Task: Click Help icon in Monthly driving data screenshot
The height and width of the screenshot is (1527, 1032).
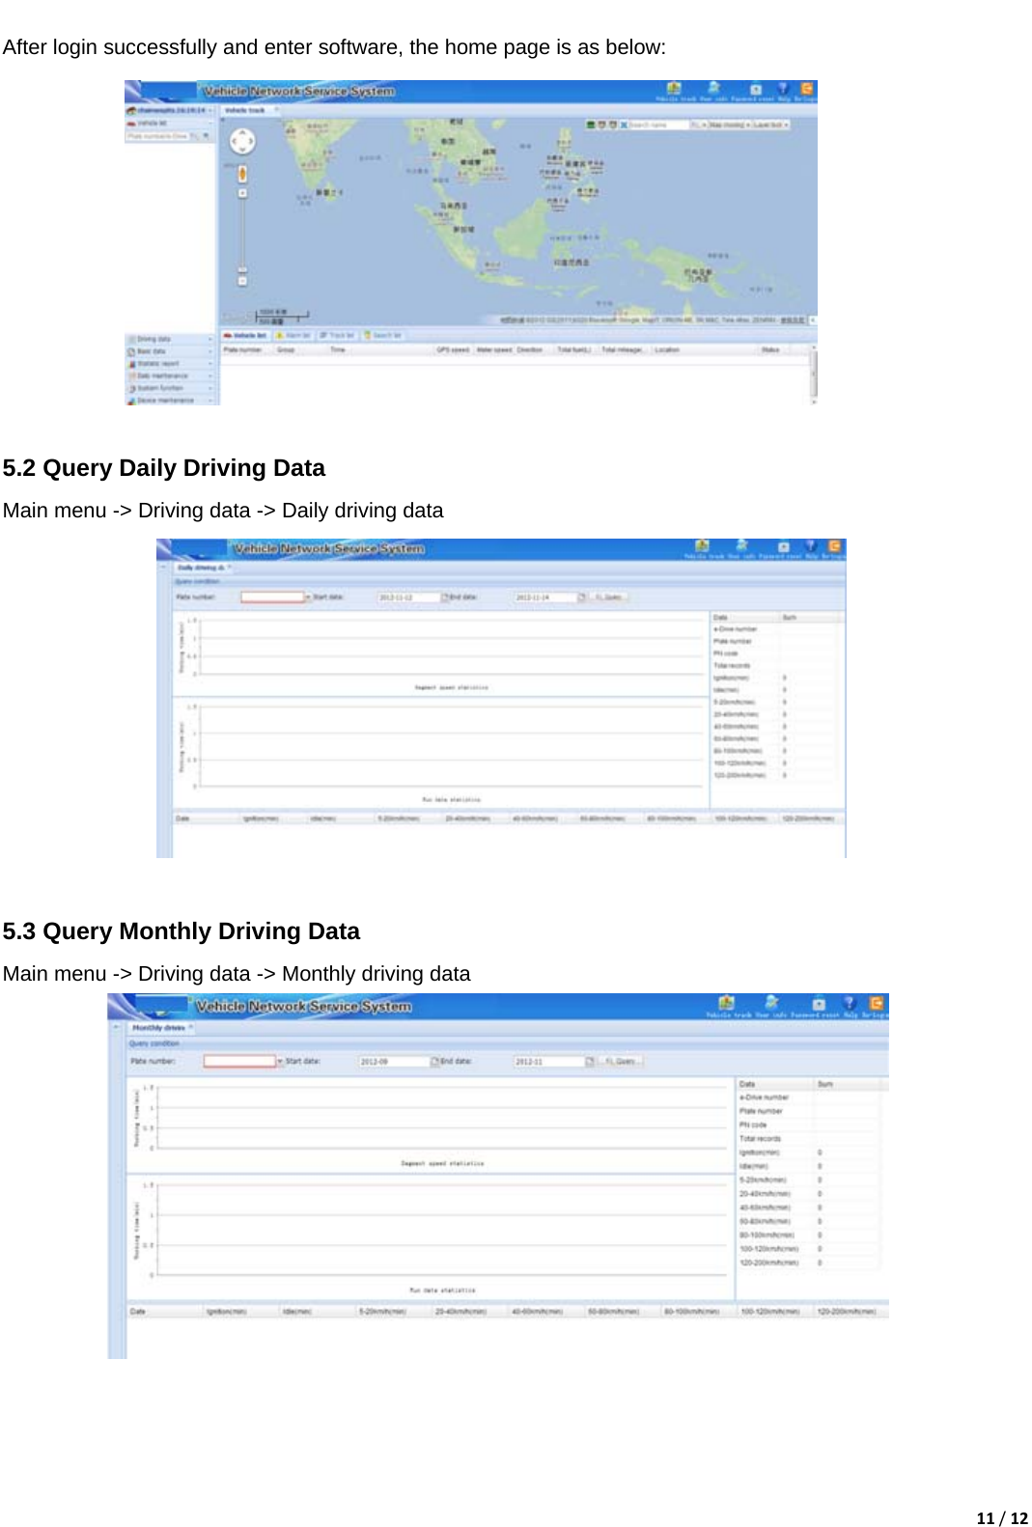Action: 850,1004
